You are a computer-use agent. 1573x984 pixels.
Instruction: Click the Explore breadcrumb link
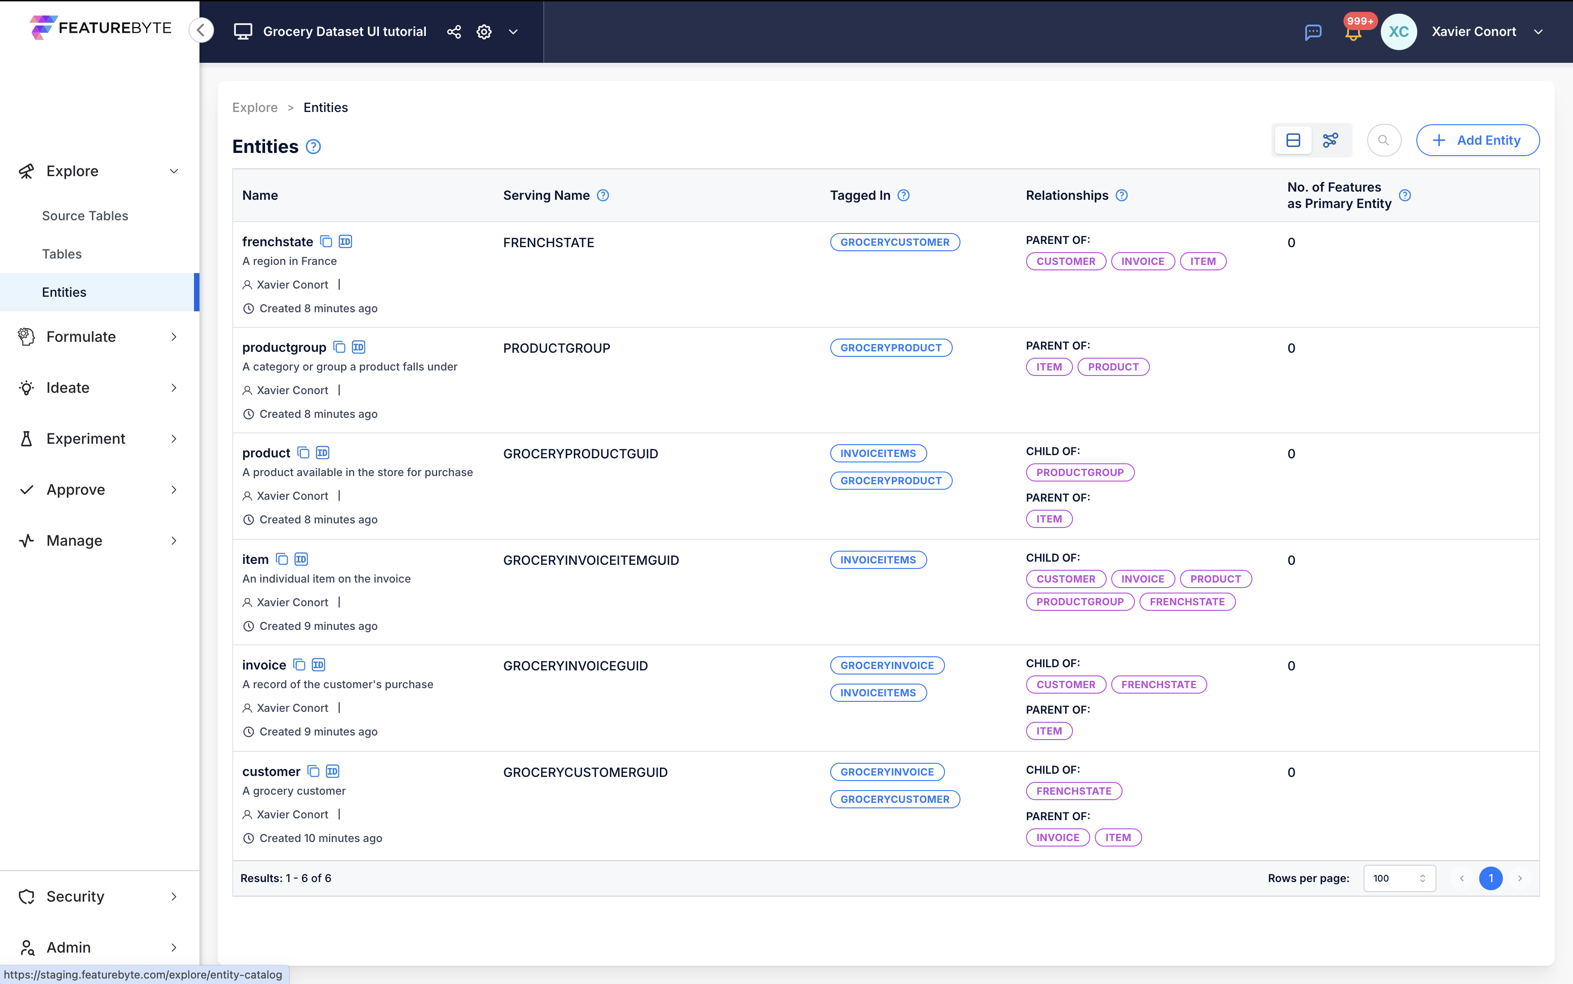(x=254, y=107)
